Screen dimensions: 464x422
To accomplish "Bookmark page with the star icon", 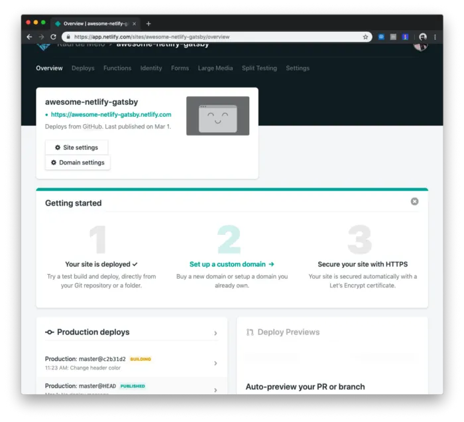I will (365, 37).
